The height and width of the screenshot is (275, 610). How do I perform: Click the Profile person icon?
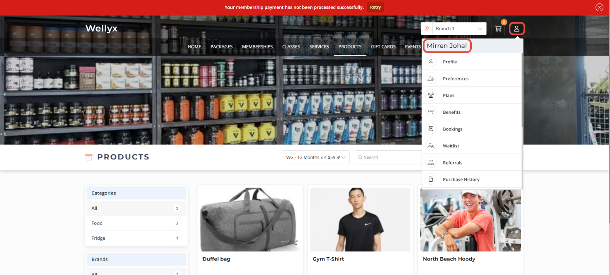click(431, 62)
